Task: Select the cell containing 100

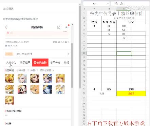Action: [x=124, y=26]
